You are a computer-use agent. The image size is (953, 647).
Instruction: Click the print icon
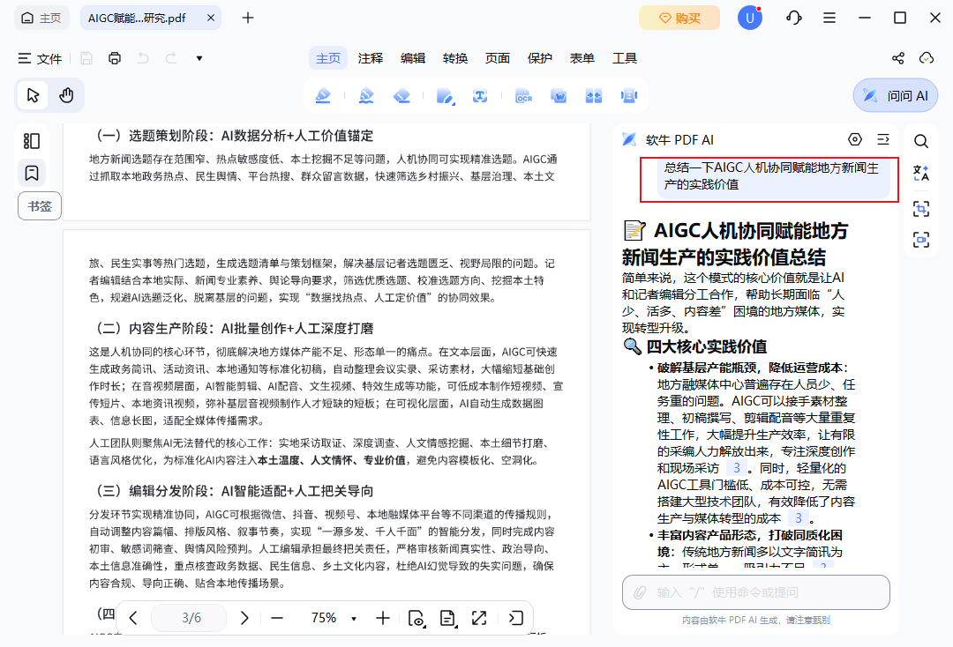tap(114, 58)
